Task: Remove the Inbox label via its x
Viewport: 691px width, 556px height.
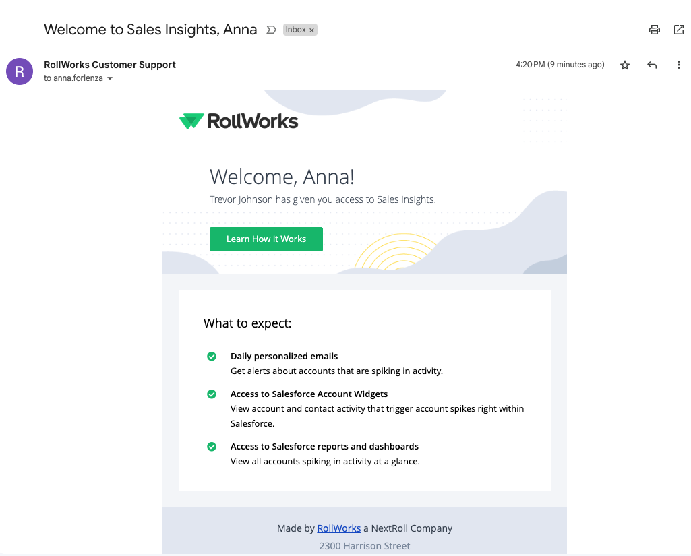Action: click(x=313, y=30)
